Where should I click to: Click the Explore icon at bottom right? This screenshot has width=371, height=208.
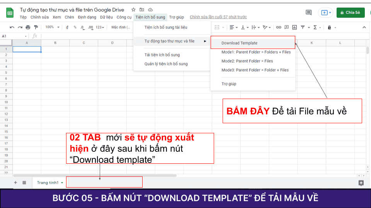click(361, 183)
